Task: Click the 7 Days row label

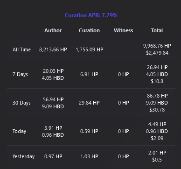Action: pos(20,74)
